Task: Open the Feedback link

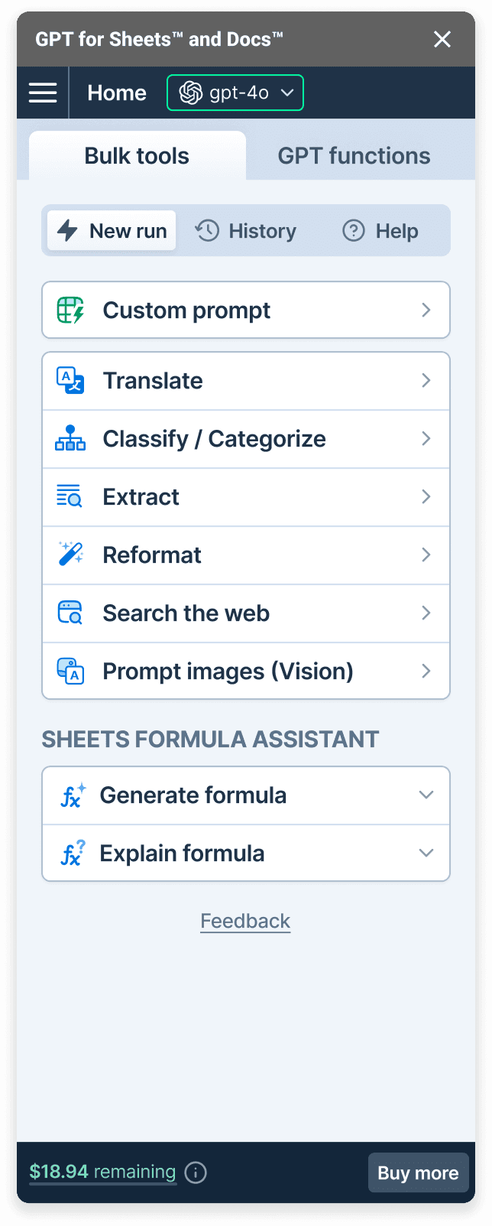Action: tap(245, 921)
